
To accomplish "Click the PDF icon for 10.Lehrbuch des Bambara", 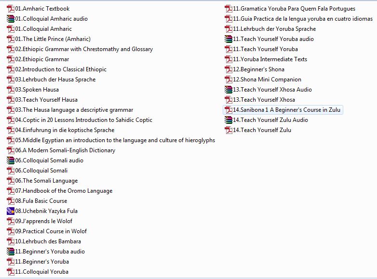I will click(11, 241).
